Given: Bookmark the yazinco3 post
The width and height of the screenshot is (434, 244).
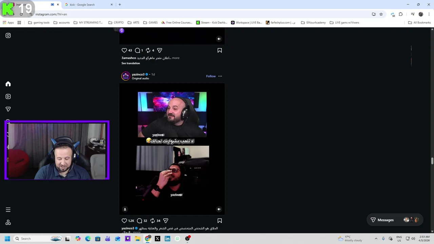Looking at the screenshot, I should [x=220, y=221].
